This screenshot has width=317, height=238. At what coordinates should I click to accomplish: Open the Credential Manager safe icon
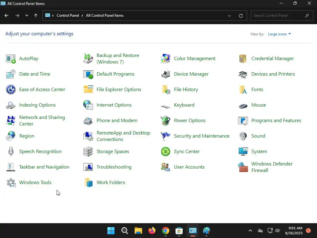click(243, 59)
